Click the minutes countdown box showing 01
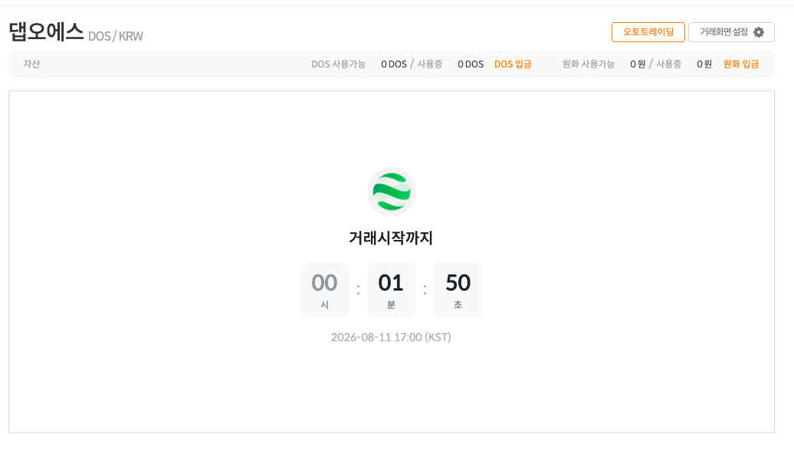This screenshot has width=794, height=460. pyautogui.click(x=392, y=290)
